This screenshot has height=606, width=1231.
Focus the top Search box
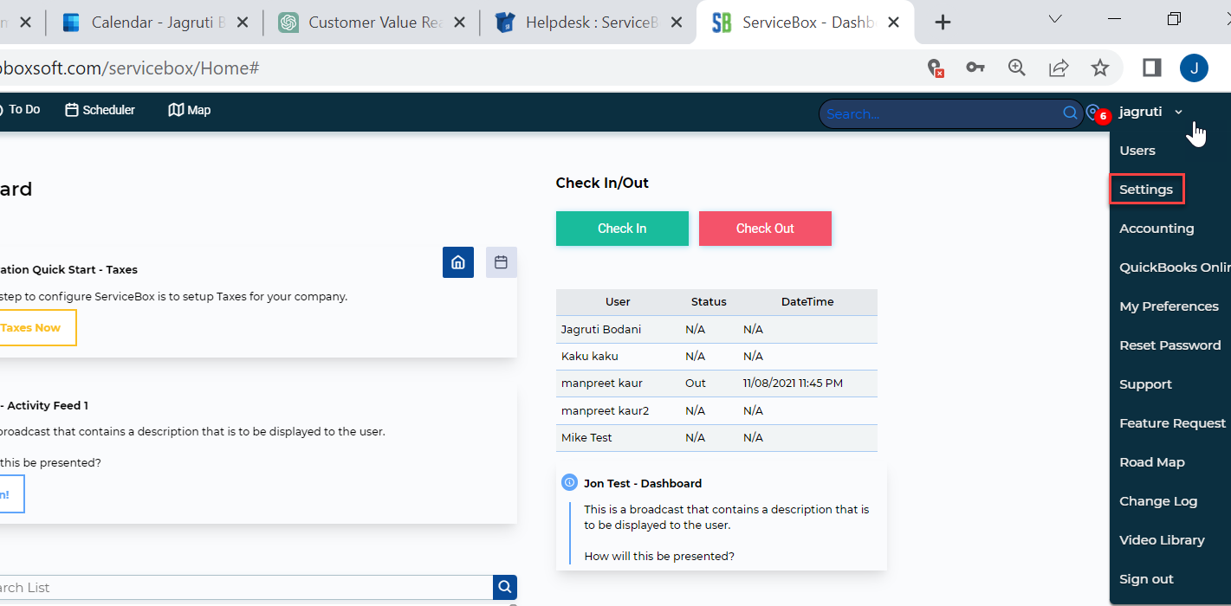(943, 113)
